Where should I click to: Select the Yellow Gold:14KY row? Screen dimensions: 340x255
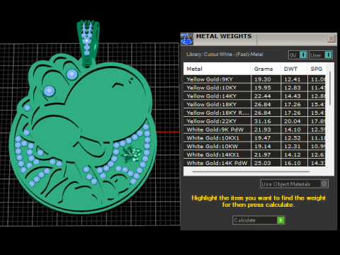[x=254, y=96]
